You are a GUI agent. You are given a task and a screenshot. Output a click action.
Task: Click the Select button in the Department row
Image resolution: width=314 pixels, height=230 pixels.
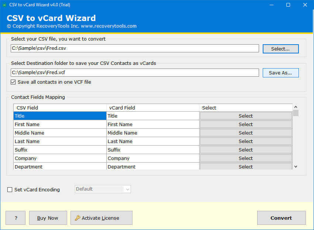[246, 166]
